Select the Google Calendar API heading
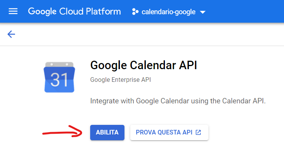The width and height of the screenshot is (284, 146). [144, 65]
